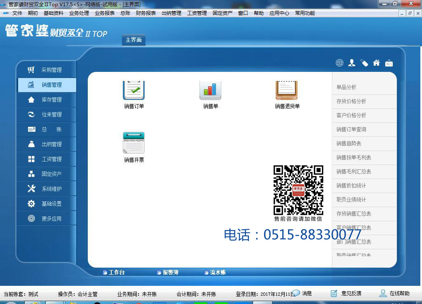This screenshot has height=304, width=422.
Task: Open the 窗口 menu
Action: tap(243, 13)
